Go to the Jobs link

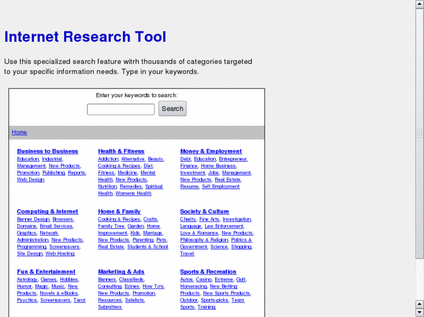[x=213, y=173]
